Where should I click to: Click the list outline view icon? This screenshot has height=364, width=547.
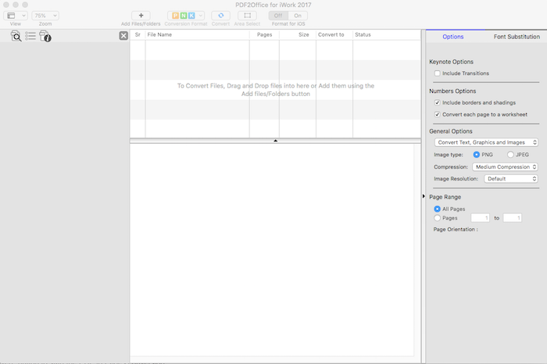click(30, 36)
